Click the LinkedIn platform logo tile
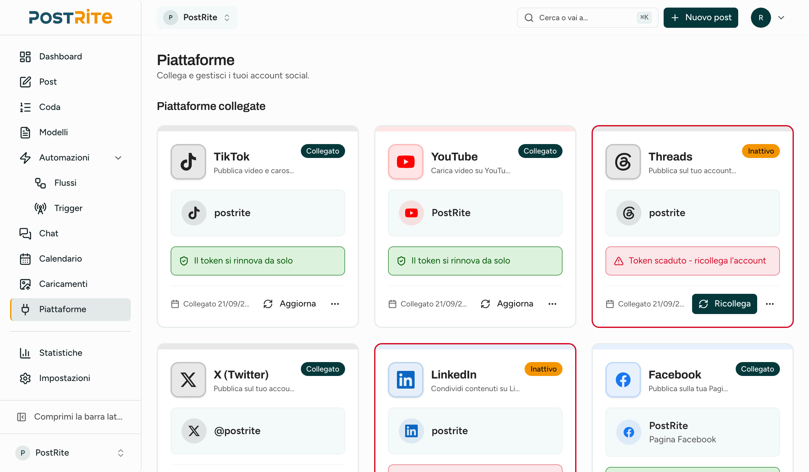This screenshot has height=472, width=809. coord(405,380)
